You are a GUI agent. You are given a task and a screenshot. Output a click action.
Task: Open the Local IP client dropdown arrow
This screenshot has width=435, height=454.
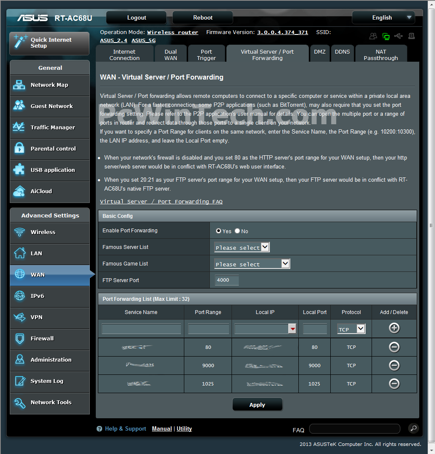[292, 328]
